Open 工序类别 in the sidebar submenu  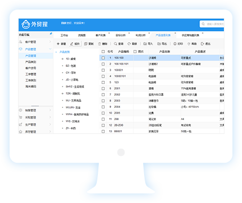31,80
